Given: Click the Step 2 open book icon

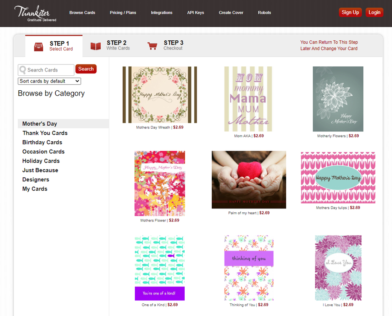Looking at the screenshot, I should pos(96,46).
